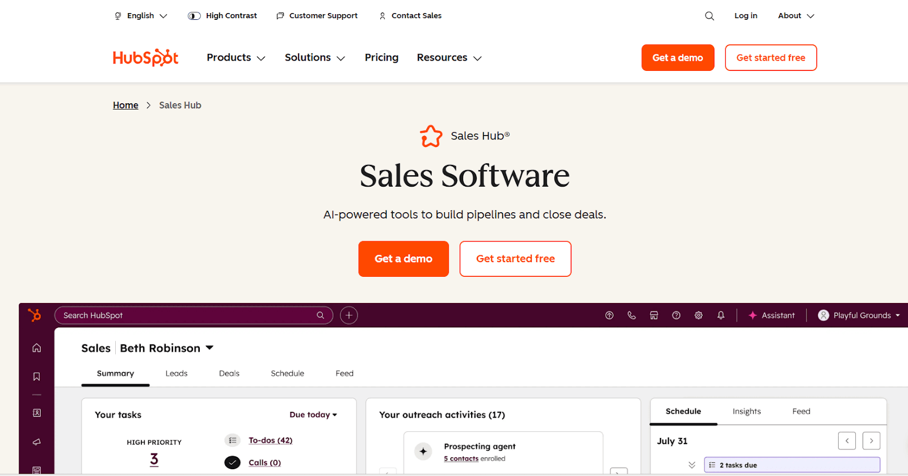This screenshot has height=476, width=908.
Task: Click the Sales Hub star icon
Action: [431, 136]
